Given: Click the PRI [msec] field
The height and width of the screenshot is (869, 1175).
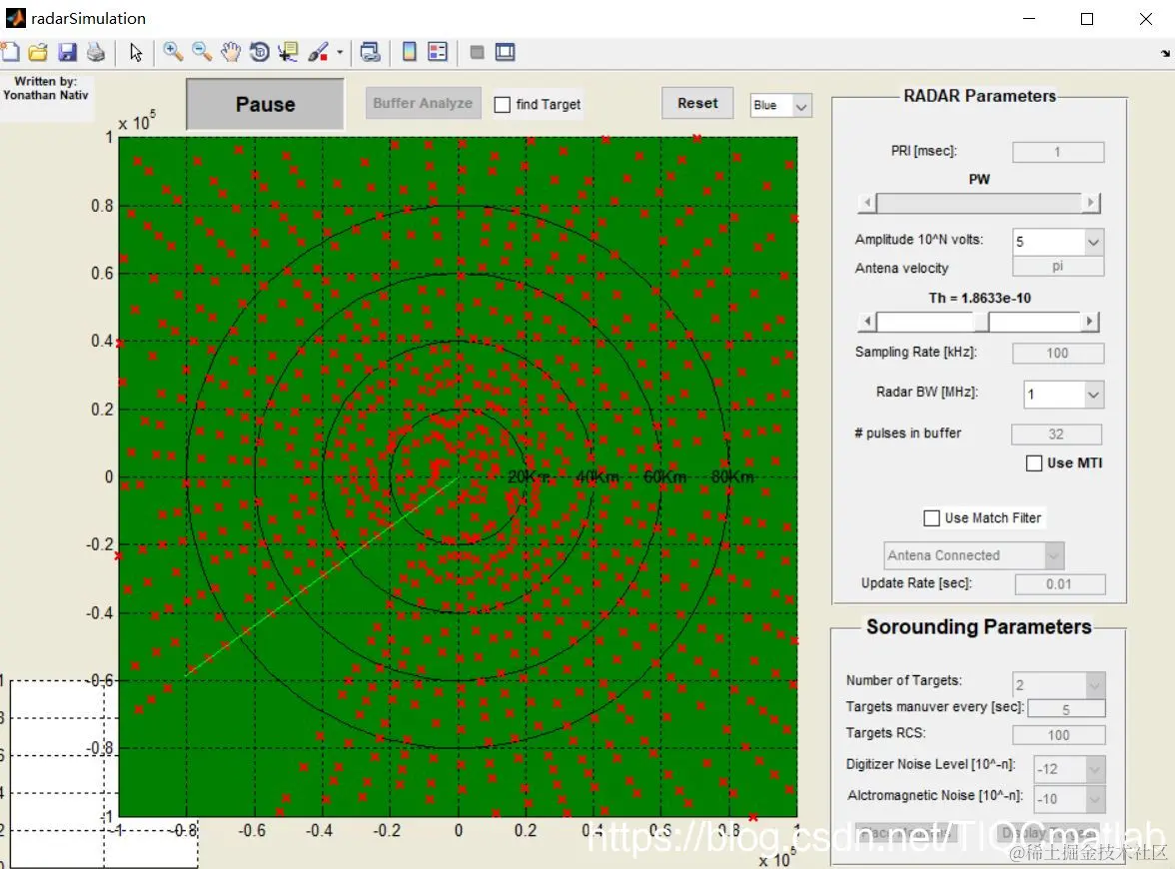Looking at the screenshot, I should coord(1057,152).
